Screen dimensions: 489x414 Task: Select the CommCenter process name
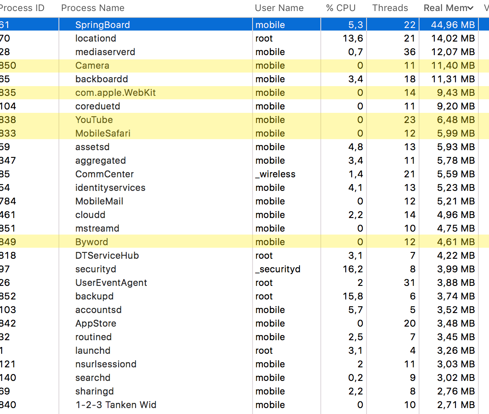[105, 174]
